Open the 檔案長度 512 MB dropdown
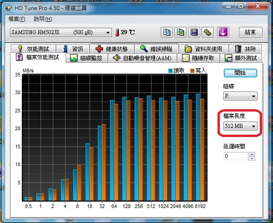Screen dimensions: 273x223 pyautogui.click(x=240, y=126)
